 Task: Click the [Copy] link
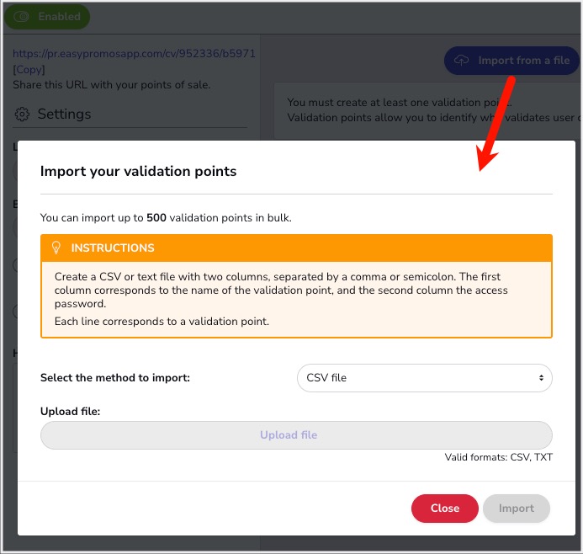(29, 69)
